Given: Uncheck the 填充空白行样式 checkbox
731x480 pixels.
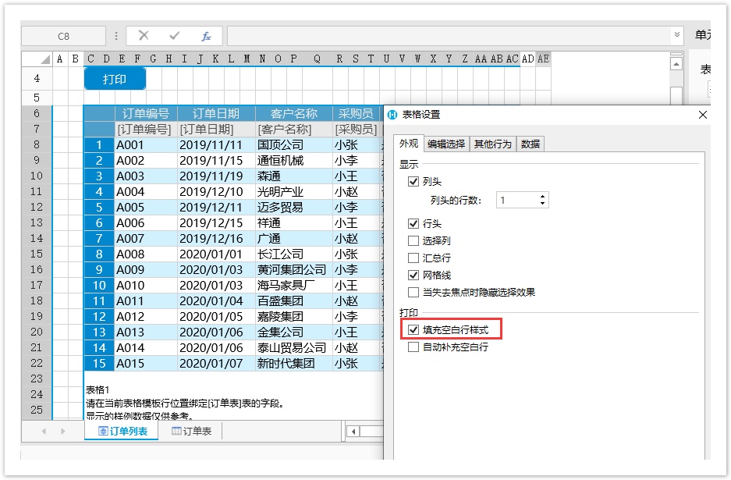Looking at the screenshot, I should (413, 330).
